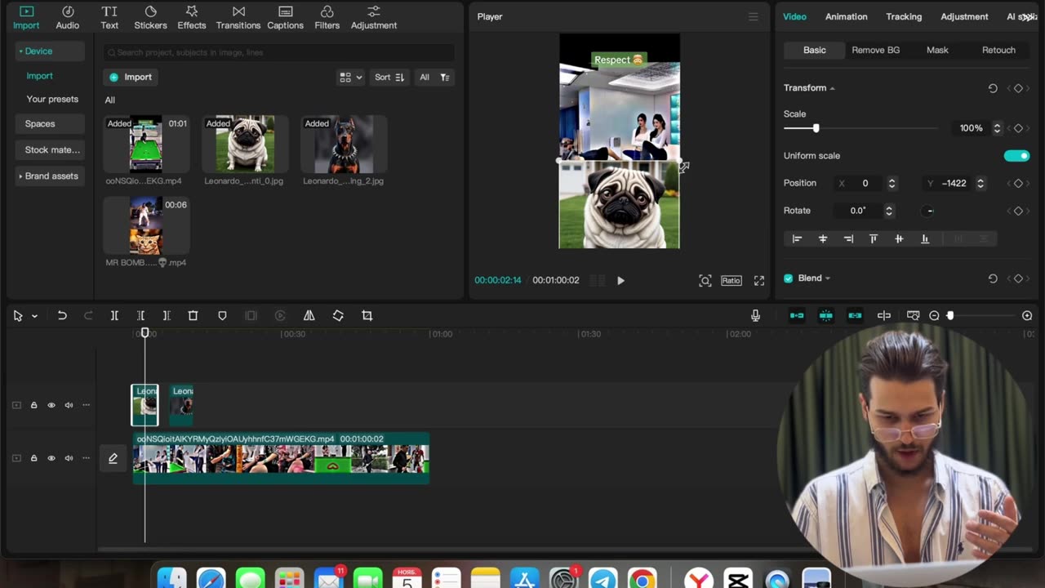The width and height of the screenshot is (1045, 588).
Task: Select the cursor pointer tool
Action: tap(18, 315)
